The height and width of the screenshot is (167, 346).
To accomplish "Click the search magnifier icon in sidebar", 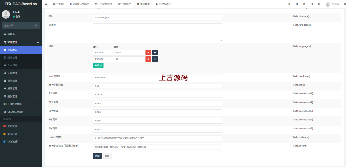I will pos(36,26).
